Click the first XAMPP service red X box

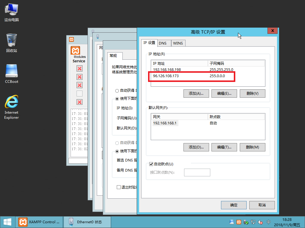tap(80, 69)
